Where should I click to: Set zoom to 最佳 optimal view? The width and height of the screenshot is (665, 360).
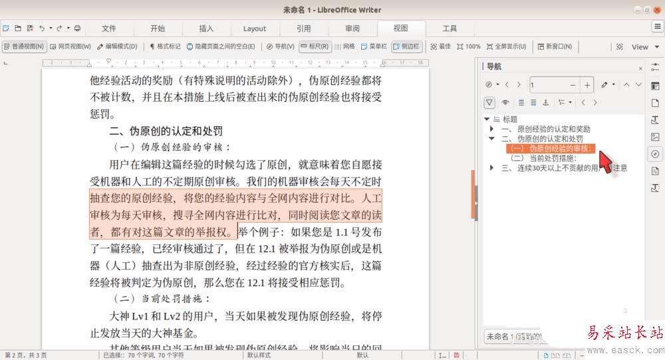click(441, 46)
